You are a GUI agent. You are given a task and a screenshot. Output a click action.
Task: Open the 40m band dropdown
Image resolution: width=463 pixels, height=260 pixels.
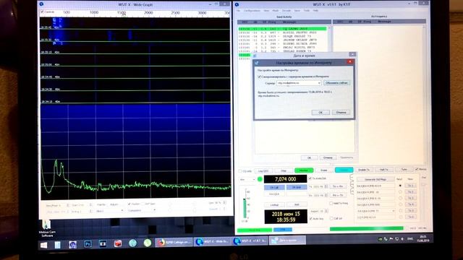[x=247, y=179]
